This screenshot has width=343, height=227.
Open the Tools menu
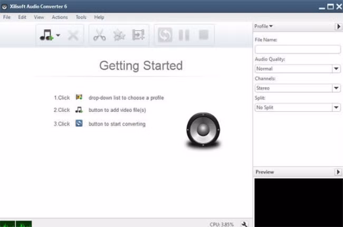[x=81, y=17]
